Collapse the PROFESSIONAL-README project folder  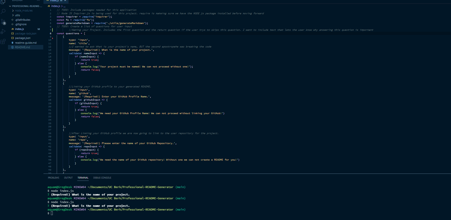pyautogui.click(x=26, y=6)
